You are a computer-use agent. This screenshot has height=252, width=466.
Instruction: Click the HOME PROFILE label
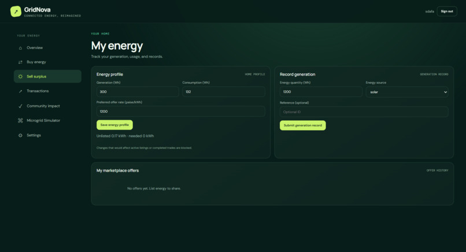coord(255,75)
